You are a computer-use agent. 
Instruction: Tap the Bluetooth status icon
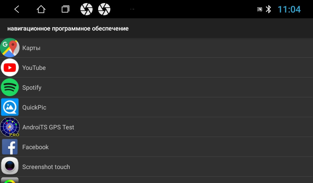click(268, 9)
